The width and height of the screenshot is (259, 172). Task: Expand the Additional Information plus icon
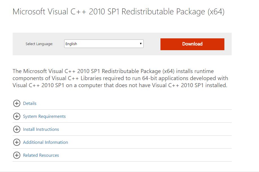[x=17, y=142]
